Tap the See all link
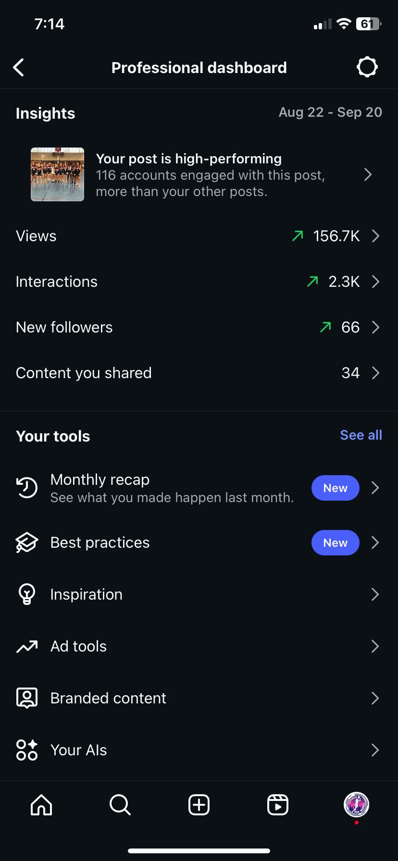The width and height of the screenshot is (398, 861). click(361, 435)
